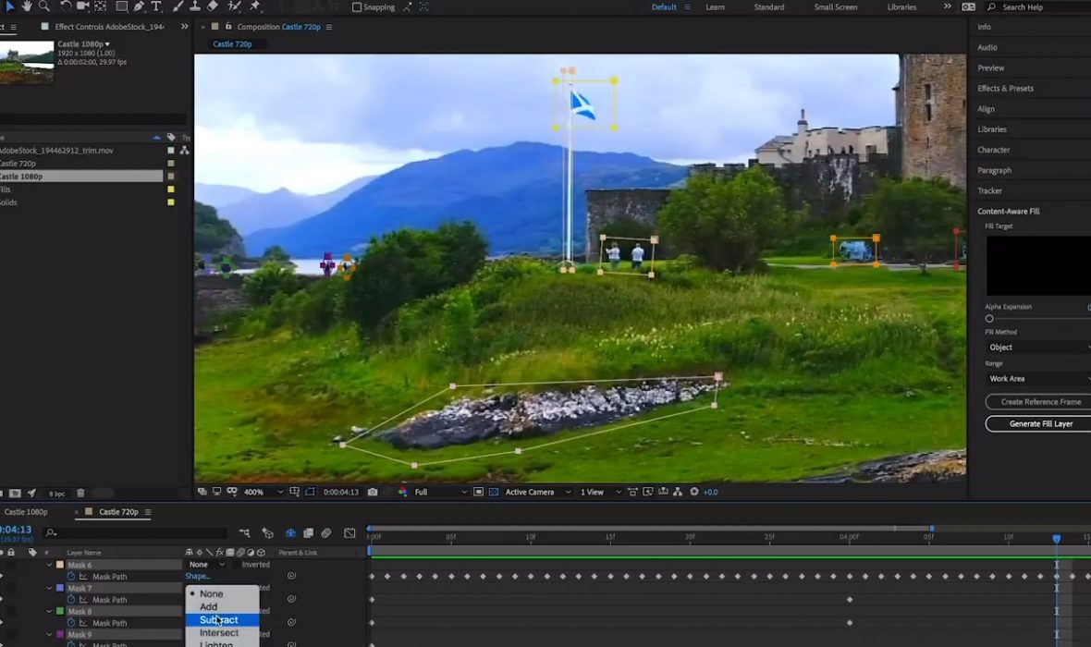Switch to the Castle 1080p timeline tab
Image resolution: width=1091 pixels, height=647 pixels.
click(26, 512)
